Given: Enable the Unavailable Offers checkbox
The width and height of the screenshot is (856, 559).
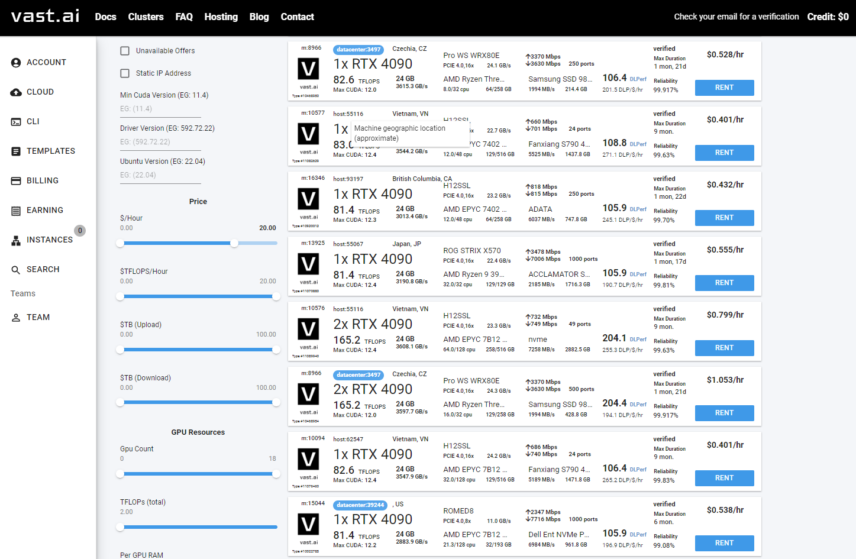Looking at the screenshot, I should 125,51.
